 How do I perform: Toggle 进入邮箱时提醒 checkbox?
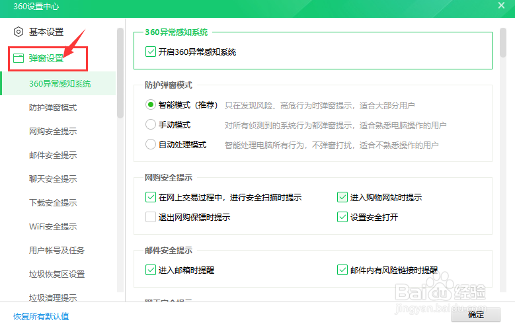[x=151, y=270]
